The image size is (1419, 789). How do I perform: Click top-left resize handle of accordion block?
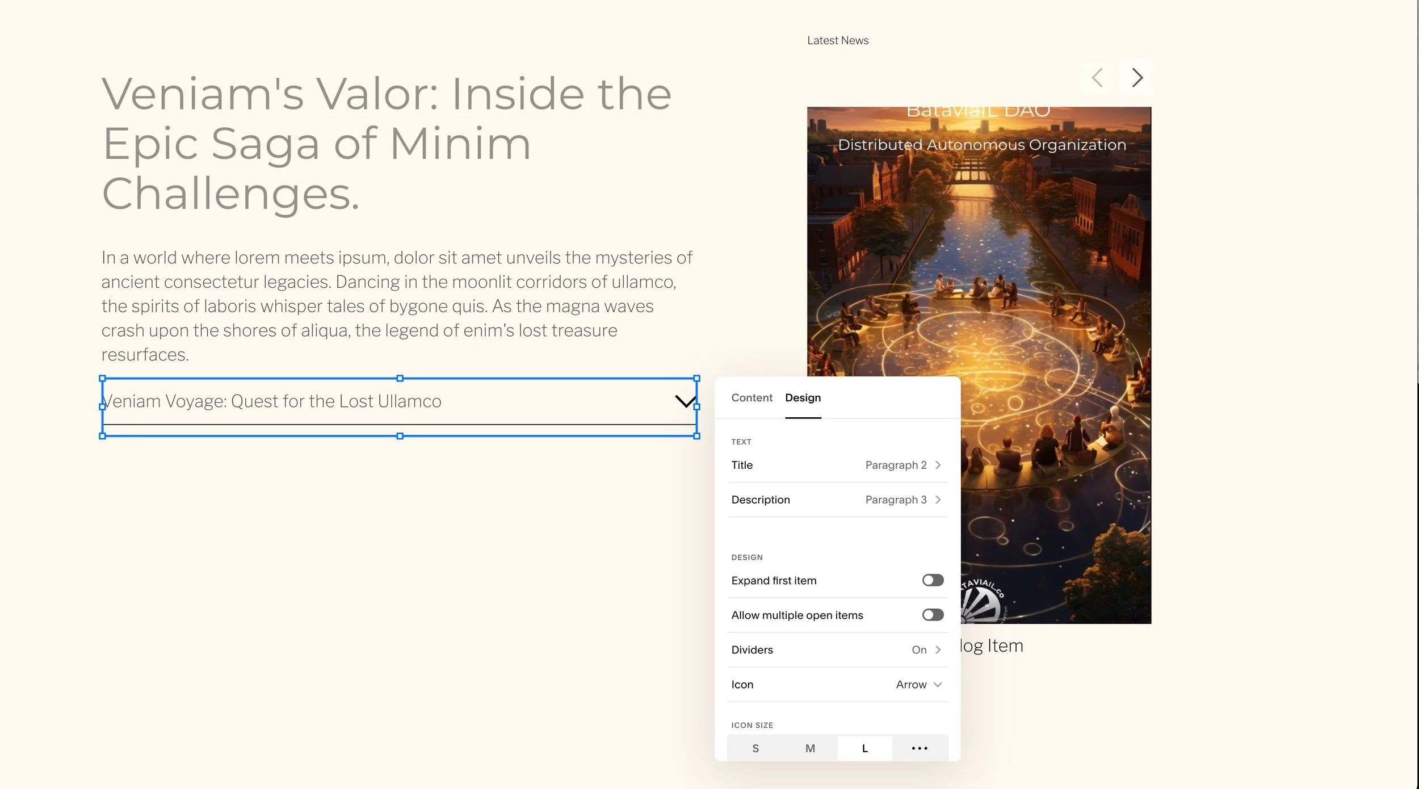102,378
